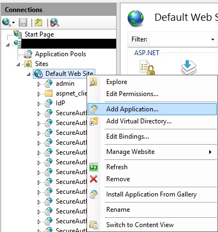
Task: Open the Filter dropdown arrow
Action: [x=213, y=39]
